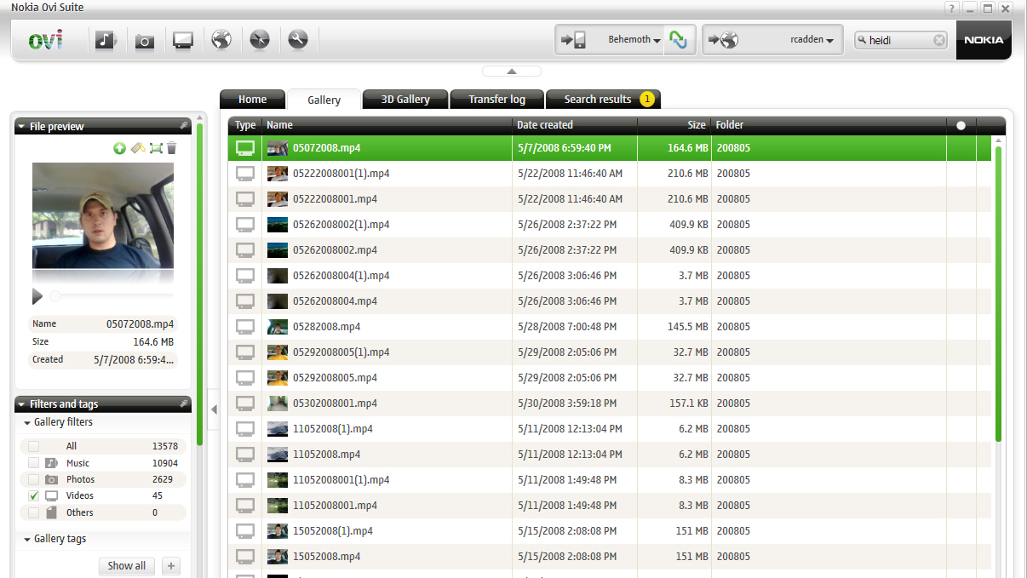Viewport: 1027px width, 578px height.
Task: Switch to the Transfer log tab
Action: 496,99
